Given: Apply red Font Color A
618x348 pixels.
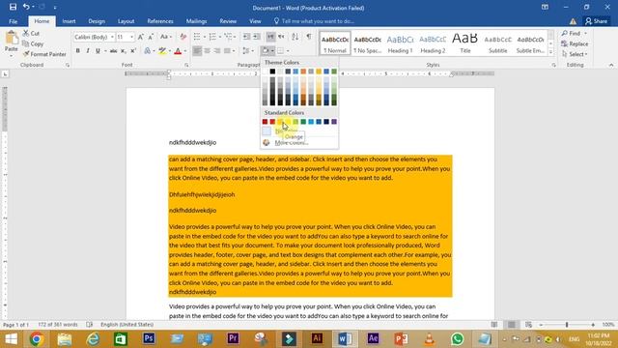Looking at the screenshot, I should (x=178, y=51).
